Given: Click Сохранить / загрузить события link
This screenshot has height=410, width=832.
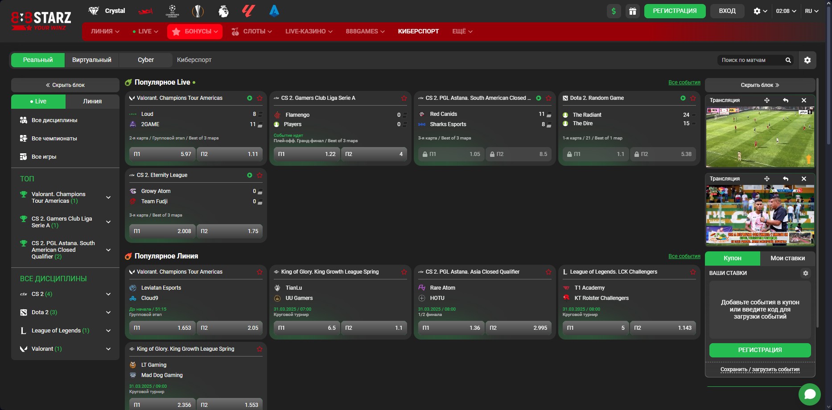Looking at the screenshot, I should tap(760, 369).
